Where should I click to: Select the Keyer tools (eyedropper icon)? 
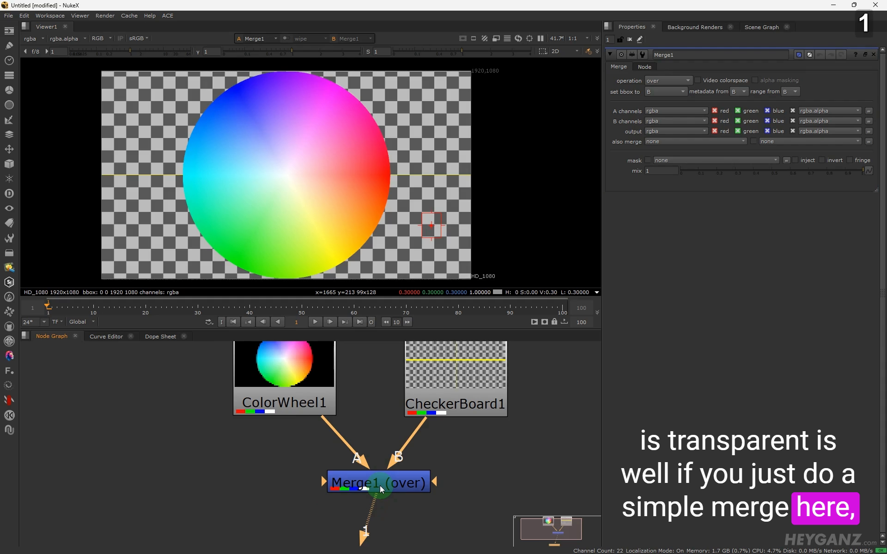click(9, 120)
